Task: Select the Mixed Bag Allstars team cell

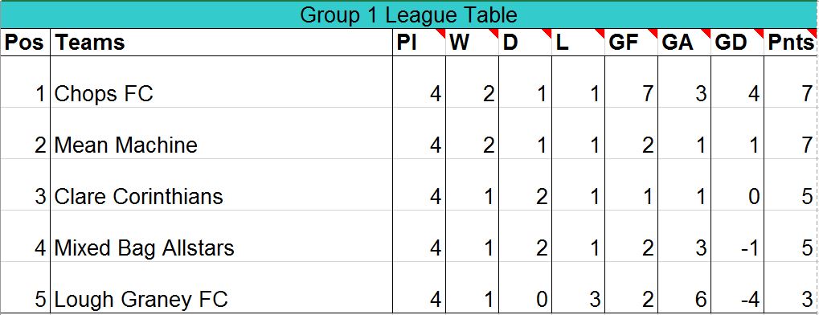Action: click(x=221, y=235)
